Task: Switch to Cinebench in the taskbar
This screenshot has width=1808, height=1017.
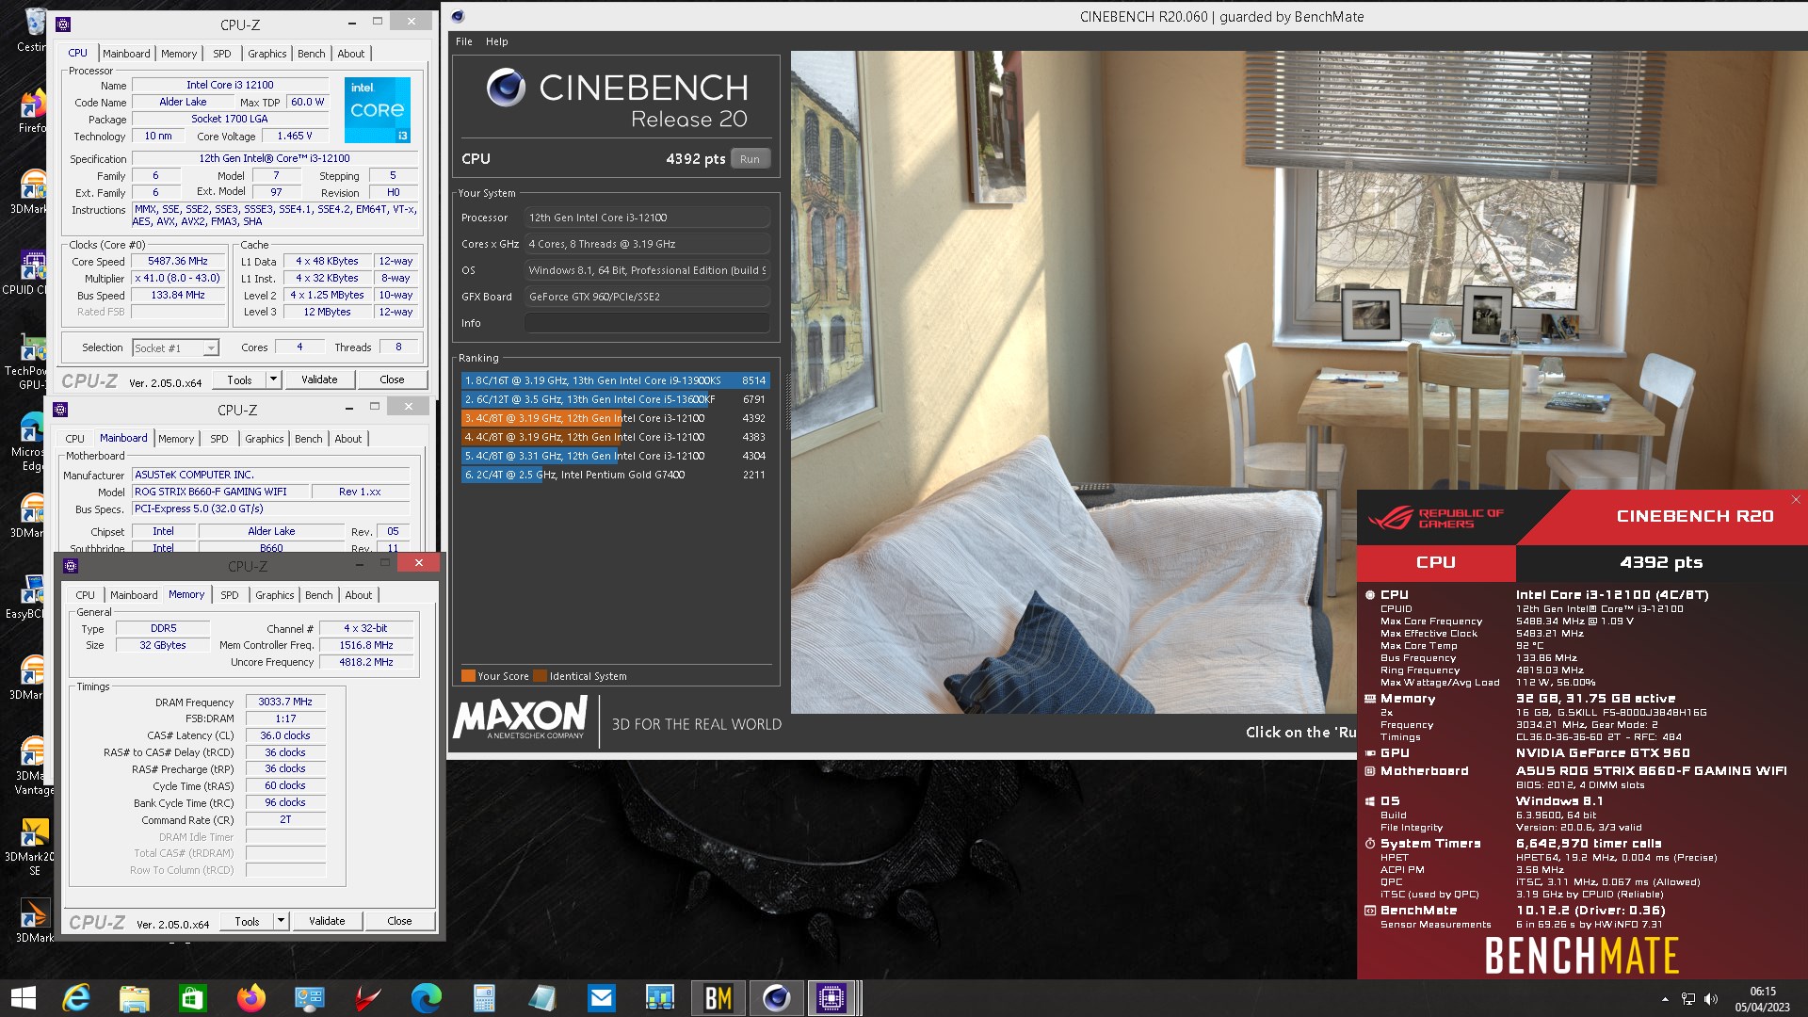Action: coord(777,998)
